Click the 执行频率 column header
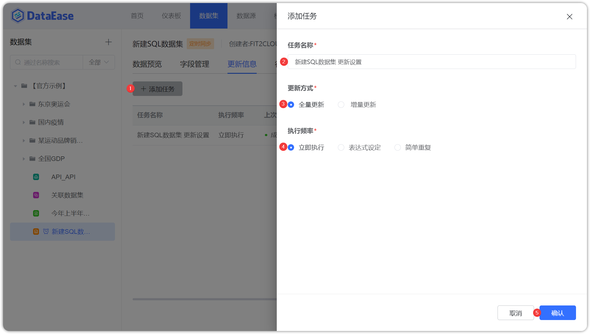This screenshot has height=334, width=590. 231,115
